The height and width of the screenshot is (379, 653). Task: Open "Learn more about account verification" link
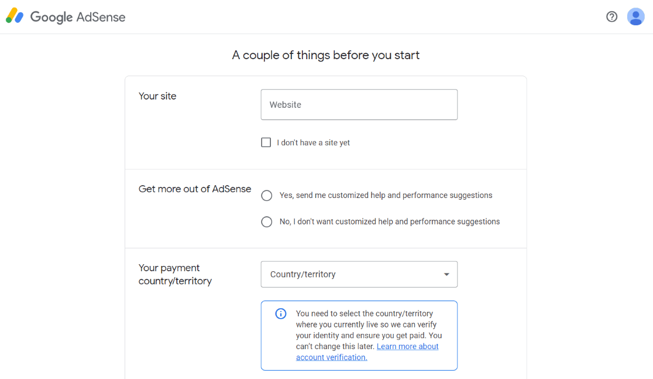pyautogui.click(x=407, y=346)
